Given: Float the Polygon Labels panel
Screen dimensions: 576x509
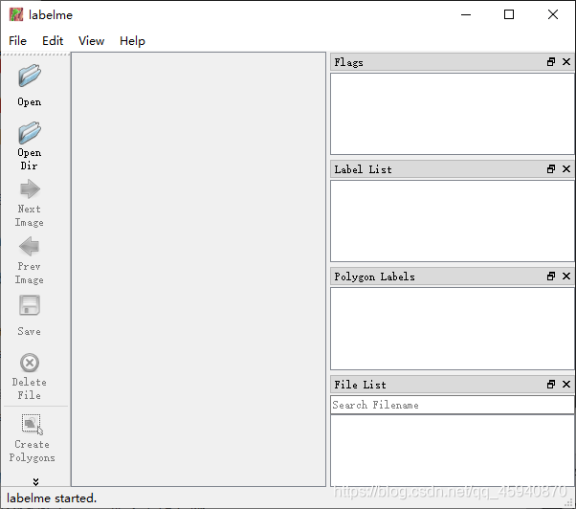Looking at the screenshot, I should (x=551, y=277).
